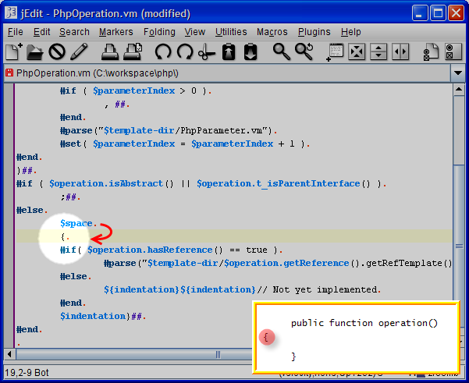Open the Macros menu
This screenshot has height=383, width=469.
(272, 32)
